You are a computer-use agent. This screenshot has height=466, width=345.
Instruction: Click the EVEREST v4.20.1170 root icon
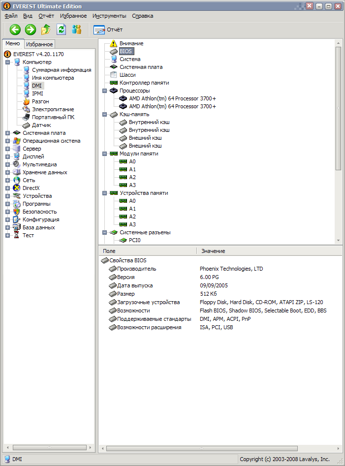[7, 54]
